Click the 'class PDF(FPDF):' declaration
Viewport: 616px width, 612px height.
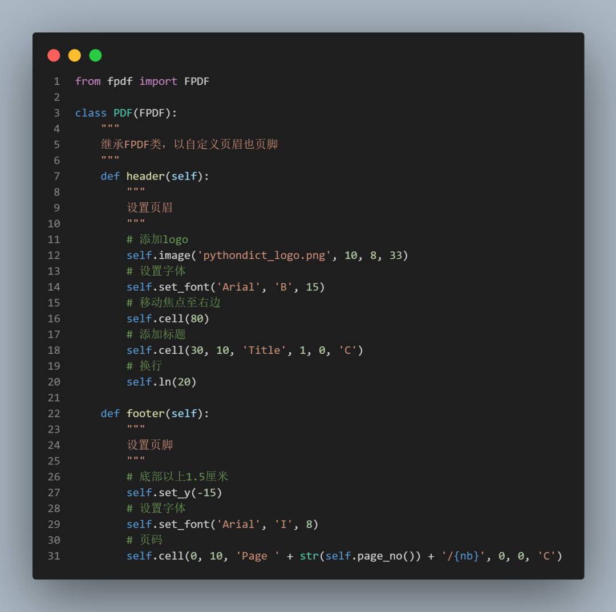click(x=126, y=113)
